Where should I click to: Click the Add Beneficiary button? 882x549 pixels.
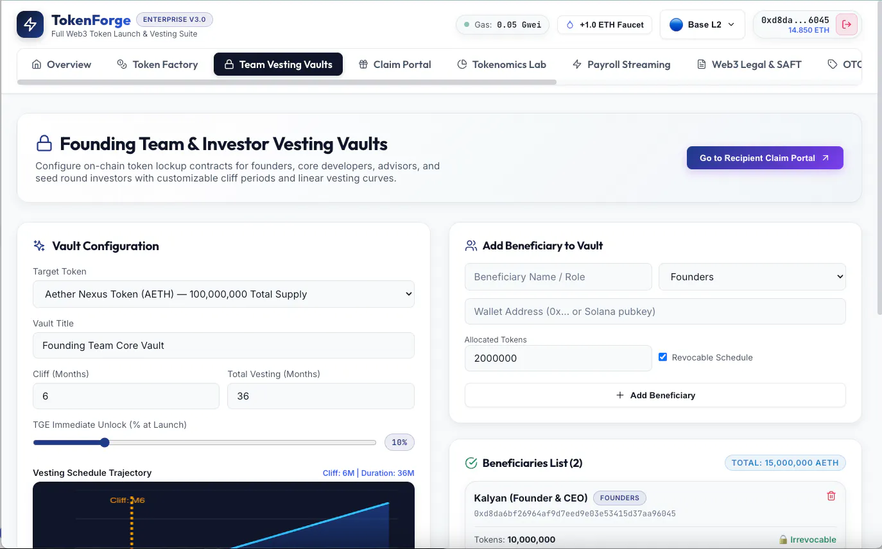655,395
